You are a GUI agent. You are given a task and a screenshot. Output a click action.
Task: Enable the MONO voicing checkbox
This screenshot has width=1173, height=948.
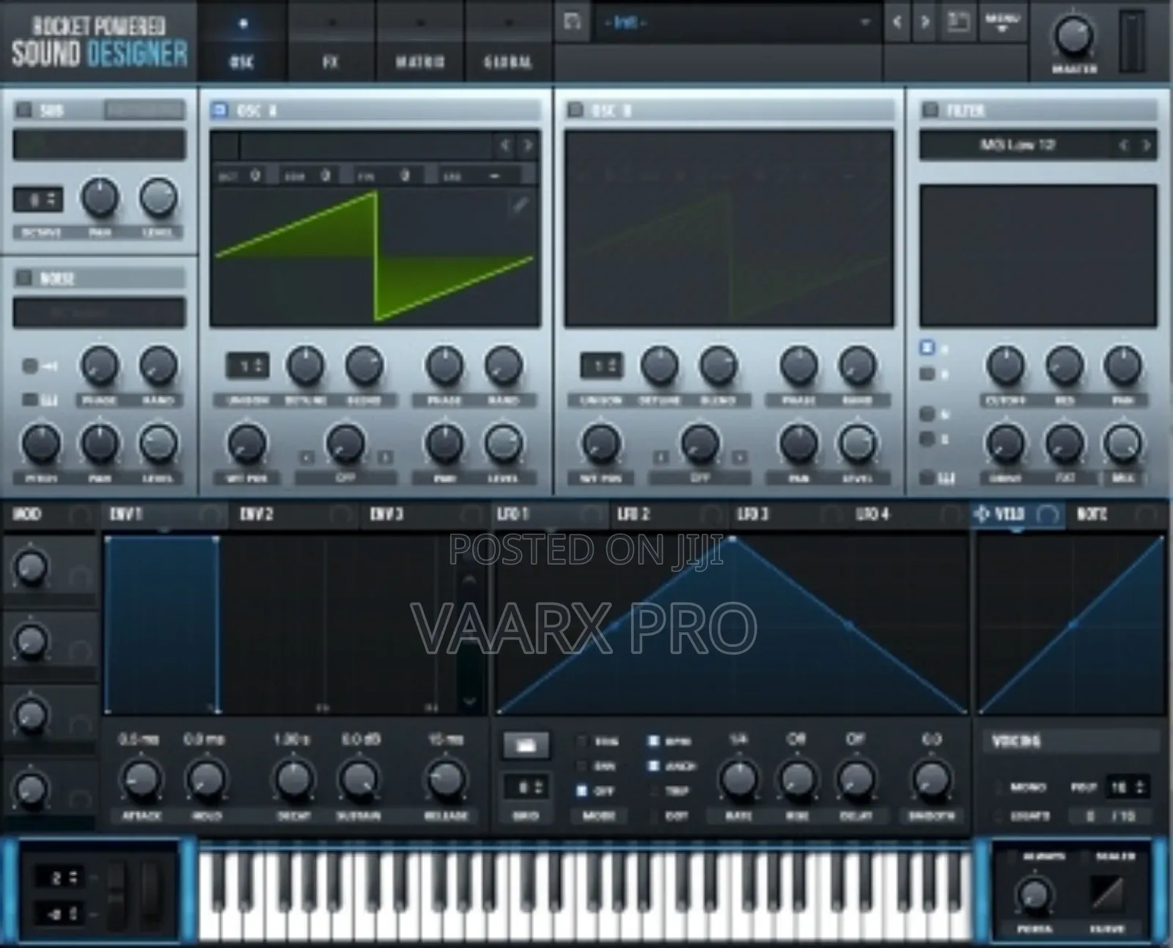(x=998, y=787)
